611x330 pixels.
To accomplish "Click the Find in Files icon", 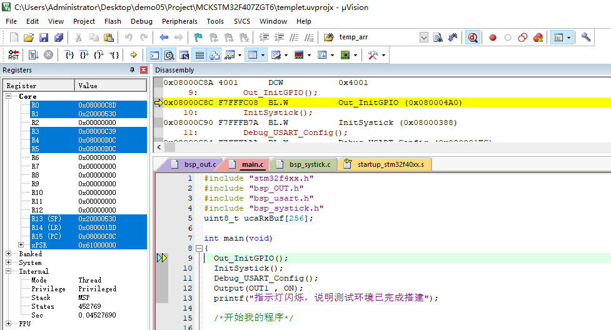I will pyautogui.click(x=438, y=37).
